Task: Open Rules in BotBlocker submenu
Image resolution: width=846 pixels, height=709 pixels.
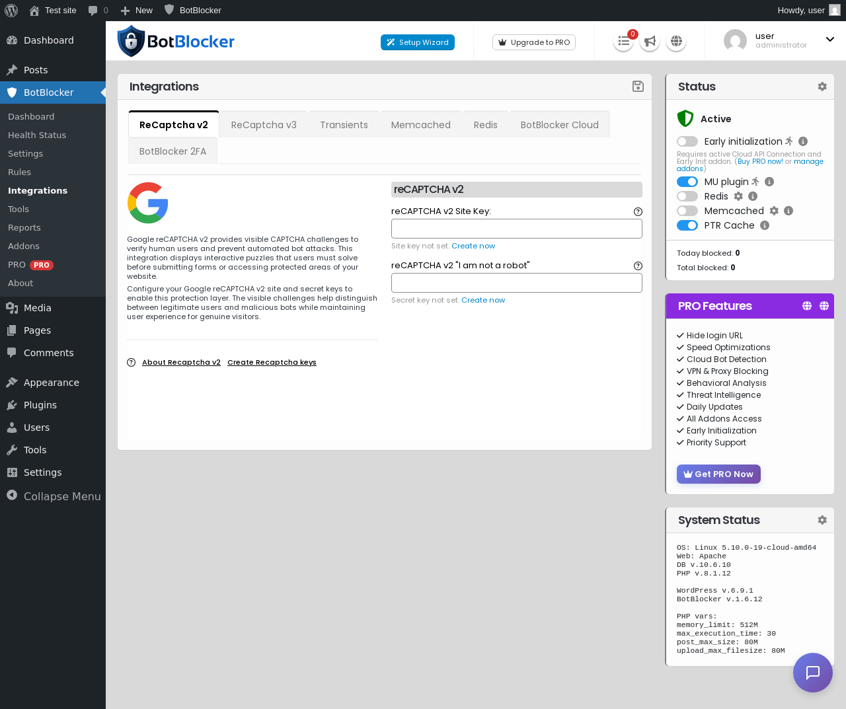Action: (x=19, y=172)
